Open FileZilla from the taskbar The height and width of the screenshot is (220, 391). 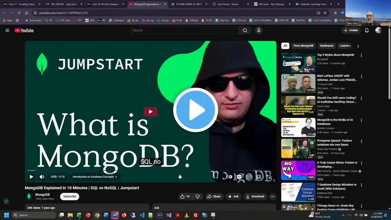pyautogui.click(x=195, y=215)
